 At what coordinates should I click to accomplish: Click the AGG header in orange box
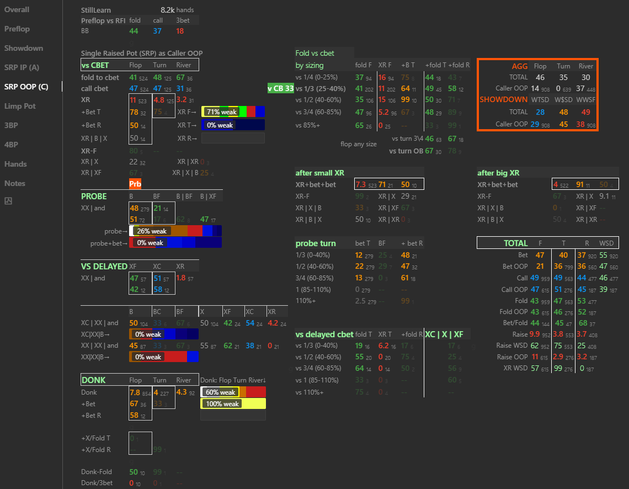point(520,66)
